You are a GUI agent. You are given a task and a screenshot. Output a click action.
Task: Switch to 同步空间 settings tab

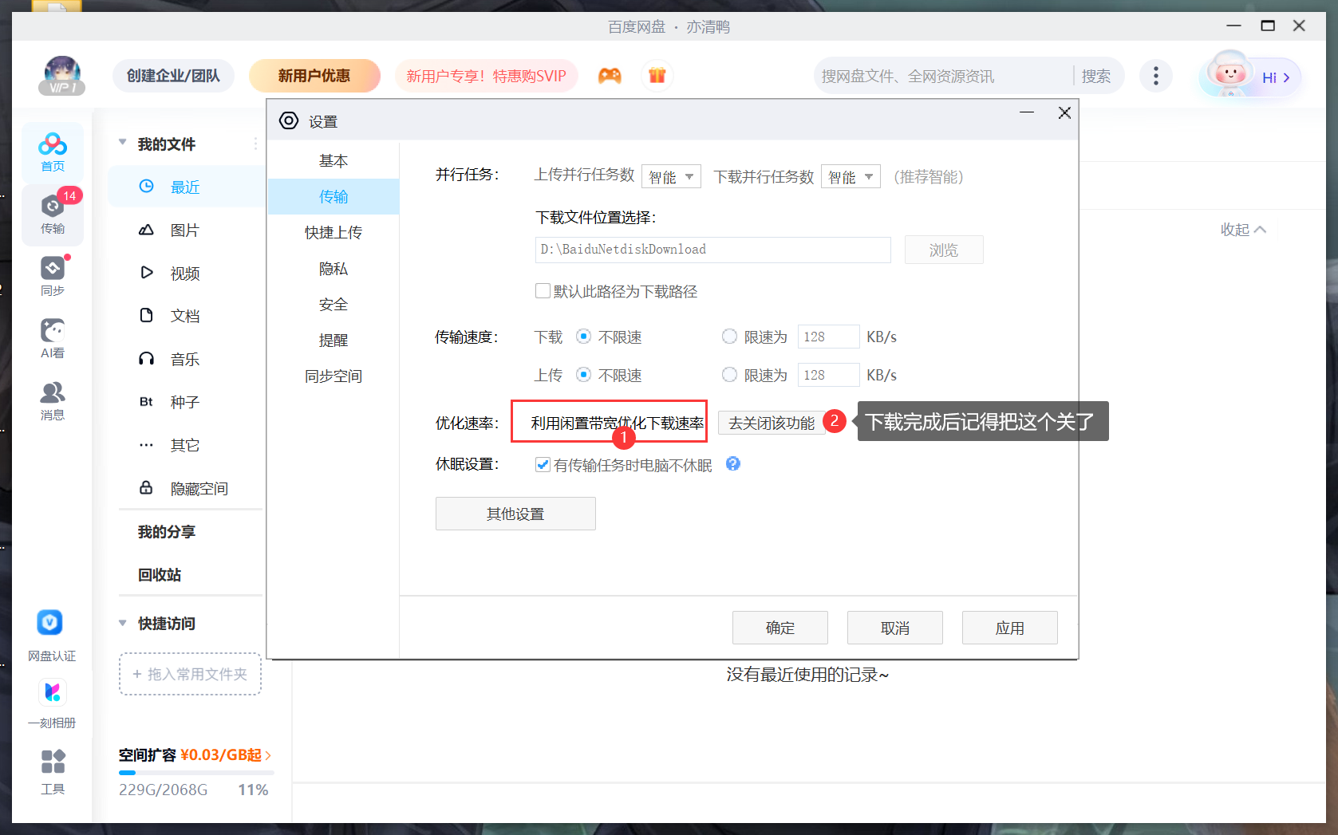tap(333, 376)
